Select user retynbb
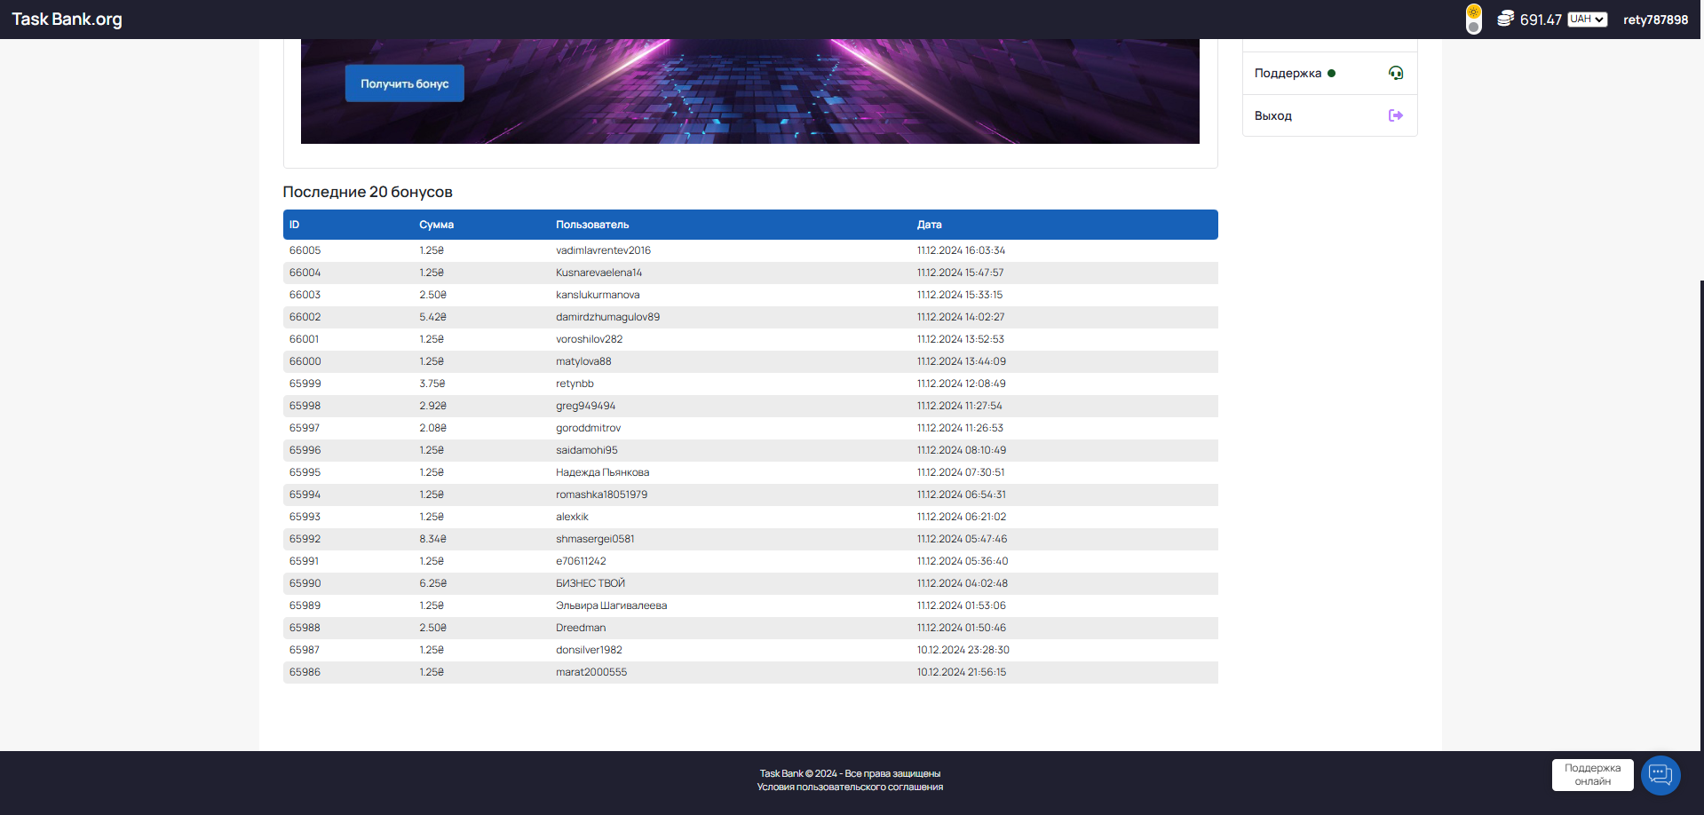 tap(575, 384)
